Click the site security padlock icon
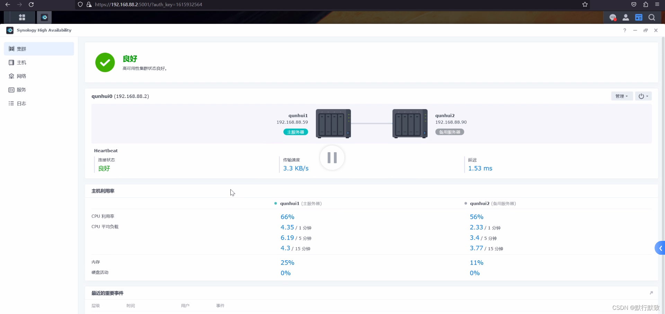The height and width of the screenshot is (314, 665). pos(89,5)
